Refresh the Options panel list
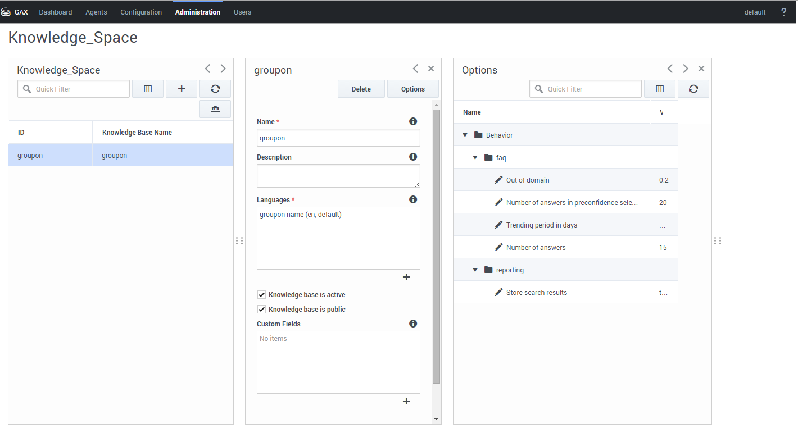The width and height of the screenshot is (798, 432). coord(693,89)
